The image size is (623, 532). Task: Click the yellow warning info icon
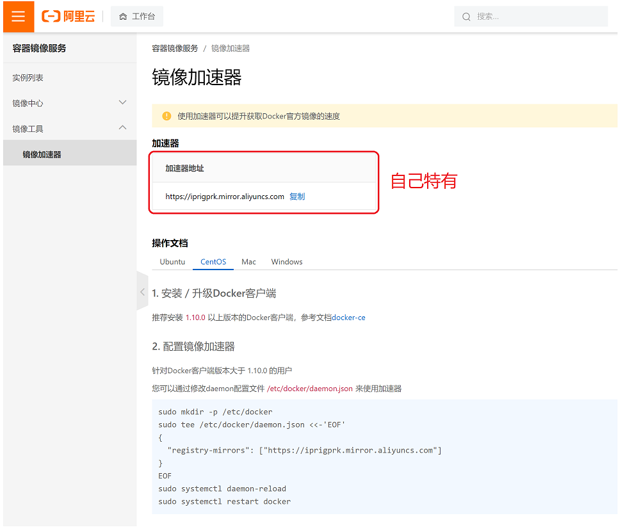pos(166,116)
